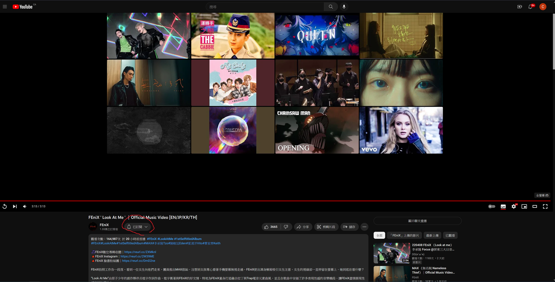Open the masked orchestra end-screen thumbnail
Image resolution: width=555 pixels, height=282 pixels.
317,83
